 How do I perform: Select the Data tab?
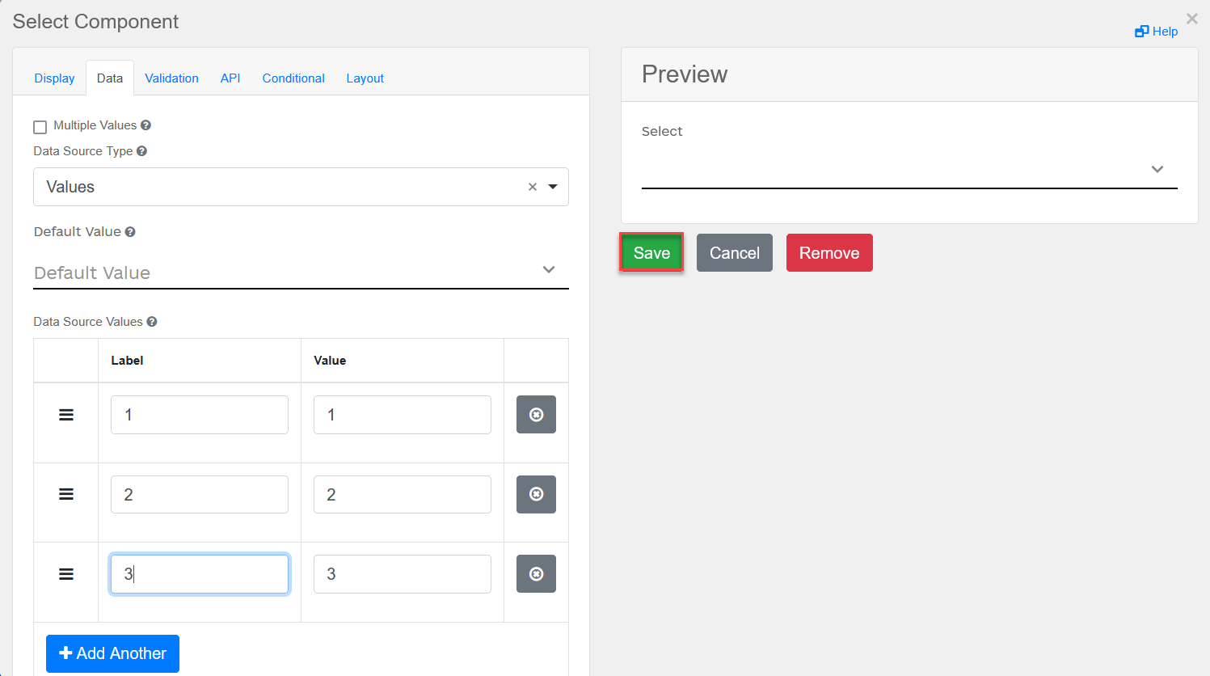pyautogui.click(x=110, y=78)
